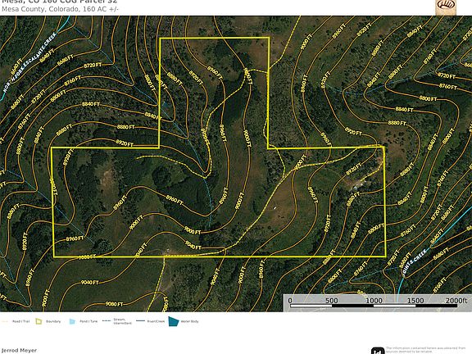
Task: Click the bear paw logo icon
Action: coord(446,7)
